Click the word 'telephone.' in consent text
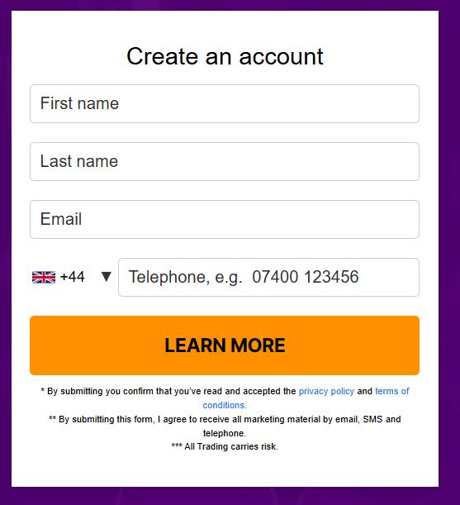The height and width of the screenshot is (505, 460). (x=225, y=433)
